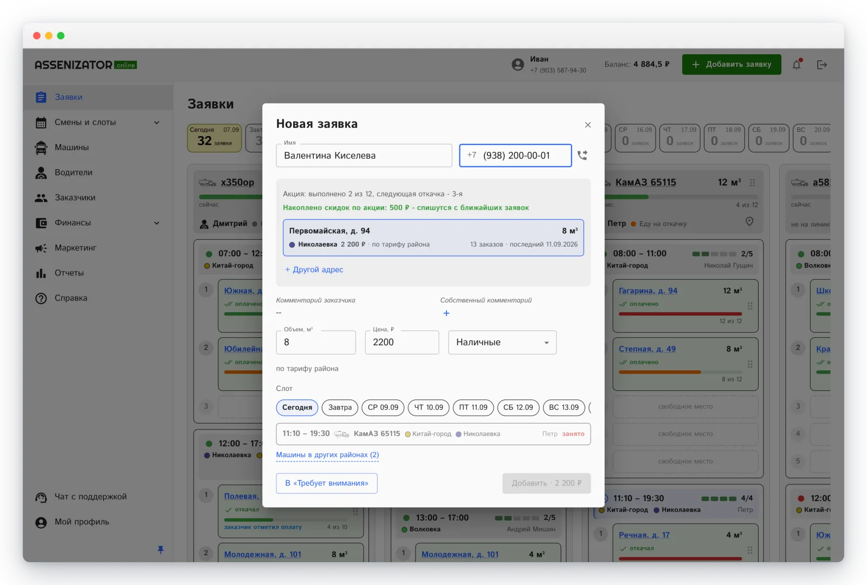Toggle the sidebar pin icon
The height and width of the screenshot is (585, 867).
(160, 550)
